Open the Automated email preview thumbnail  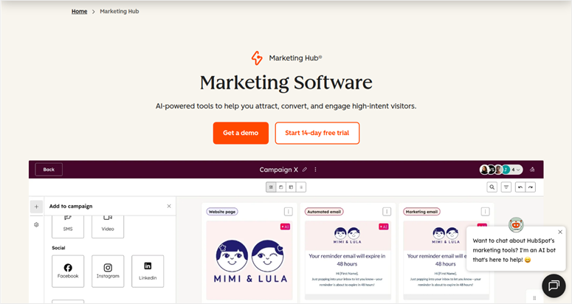click(348, 260)
